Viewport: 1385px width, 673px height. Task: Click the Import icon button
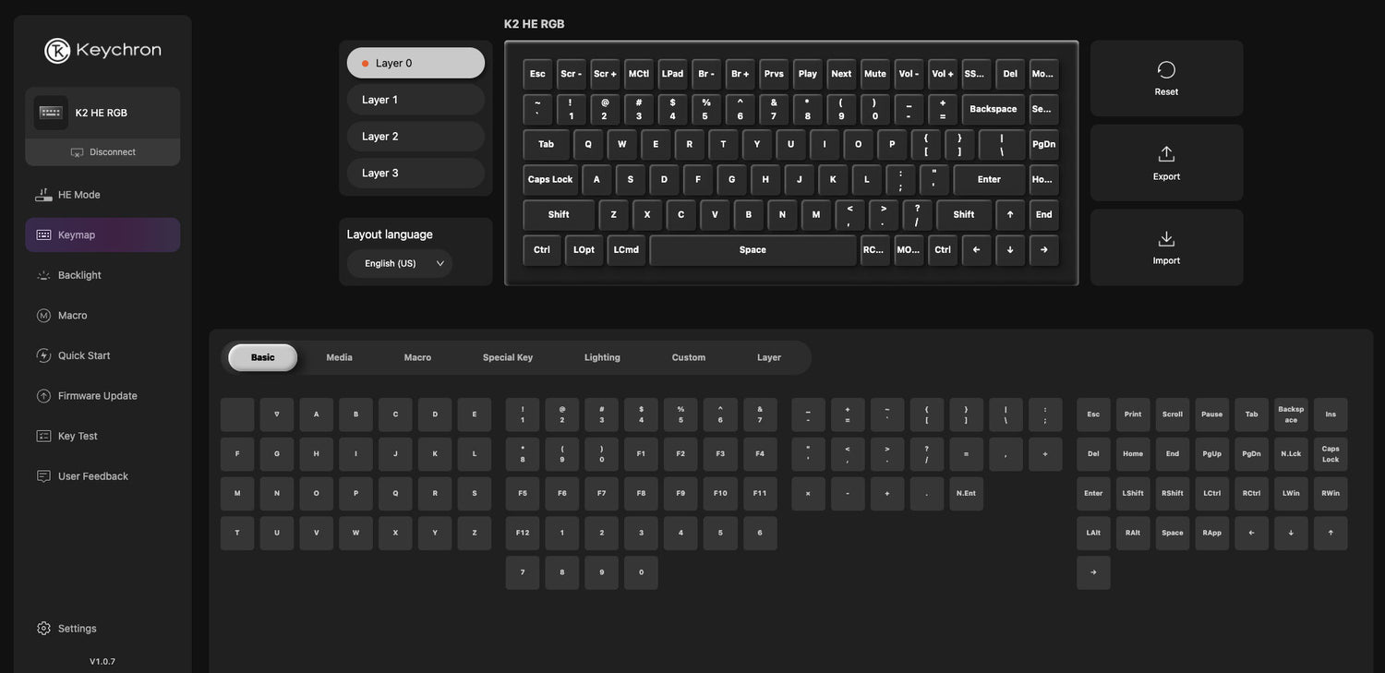[1166, 246]
